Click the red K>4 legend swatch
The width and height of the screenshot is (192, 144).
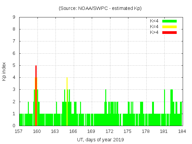point(169,32)
